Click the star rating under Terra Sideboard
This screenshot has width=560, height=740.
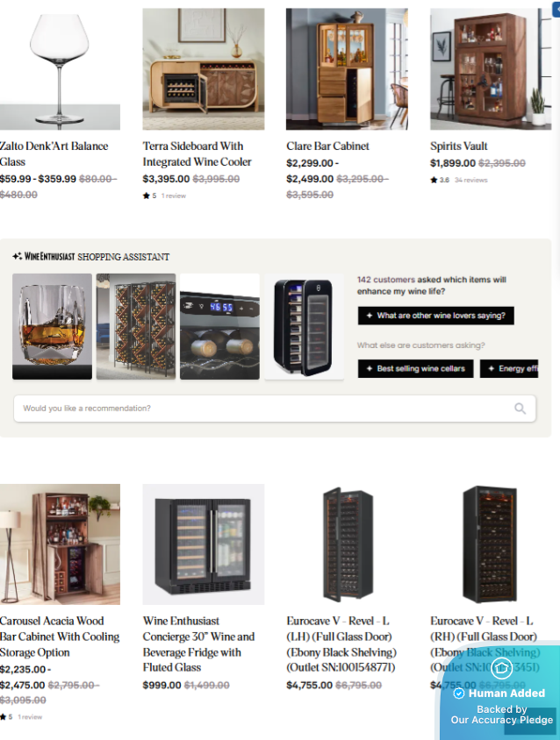pyautogui.click(x=146, y=196)
